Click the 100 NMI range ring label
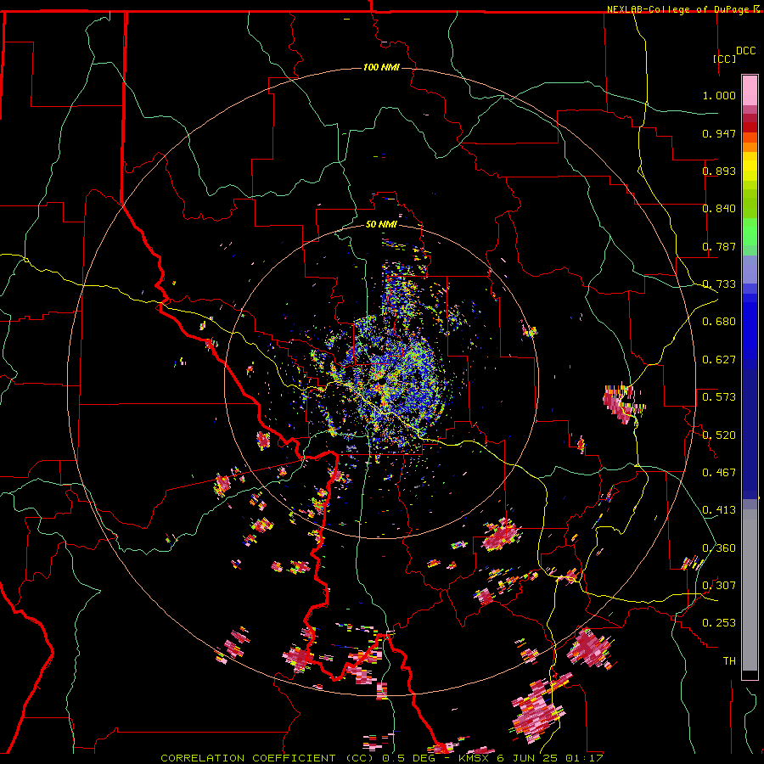 (x=381, y=67)
